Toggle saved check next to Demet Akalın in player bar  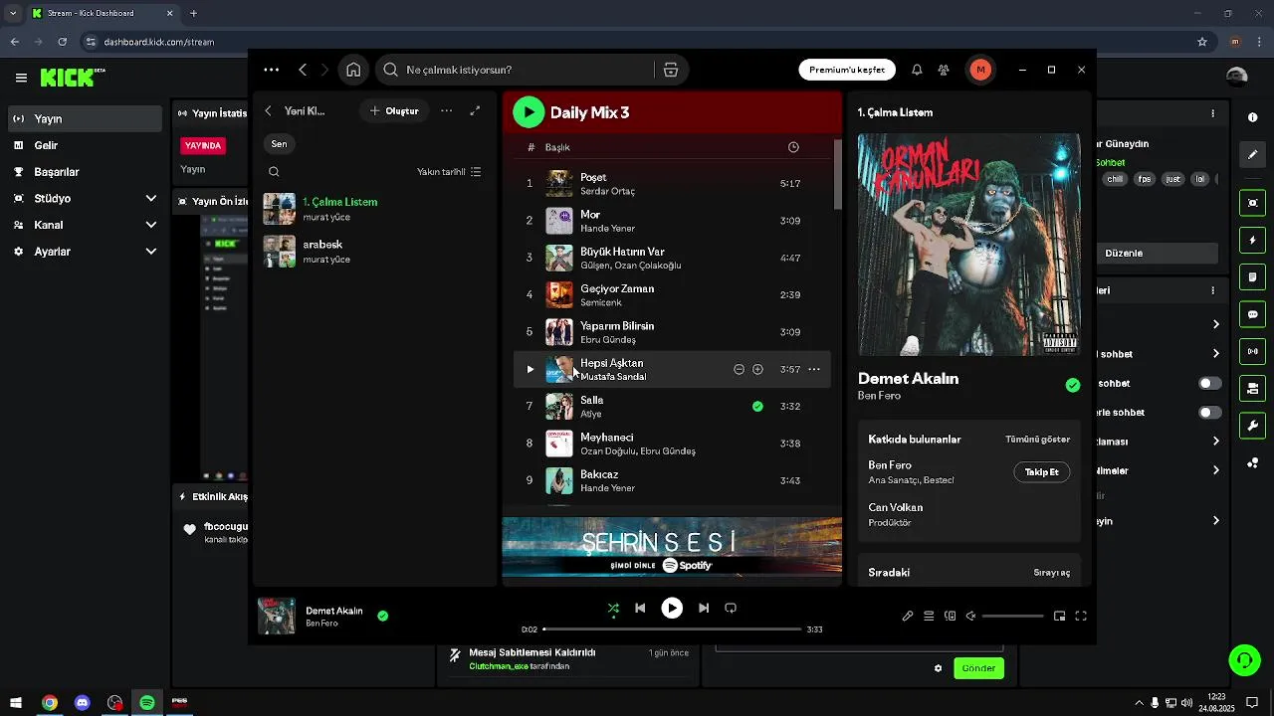point(382,616)
